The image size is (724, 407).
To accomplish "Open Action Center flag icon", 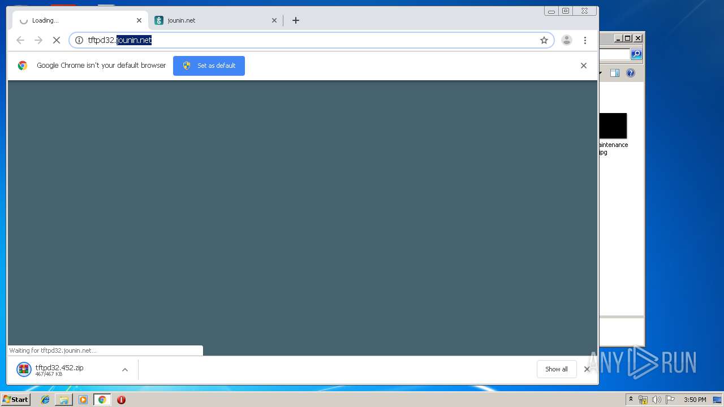I will (670, 400).
